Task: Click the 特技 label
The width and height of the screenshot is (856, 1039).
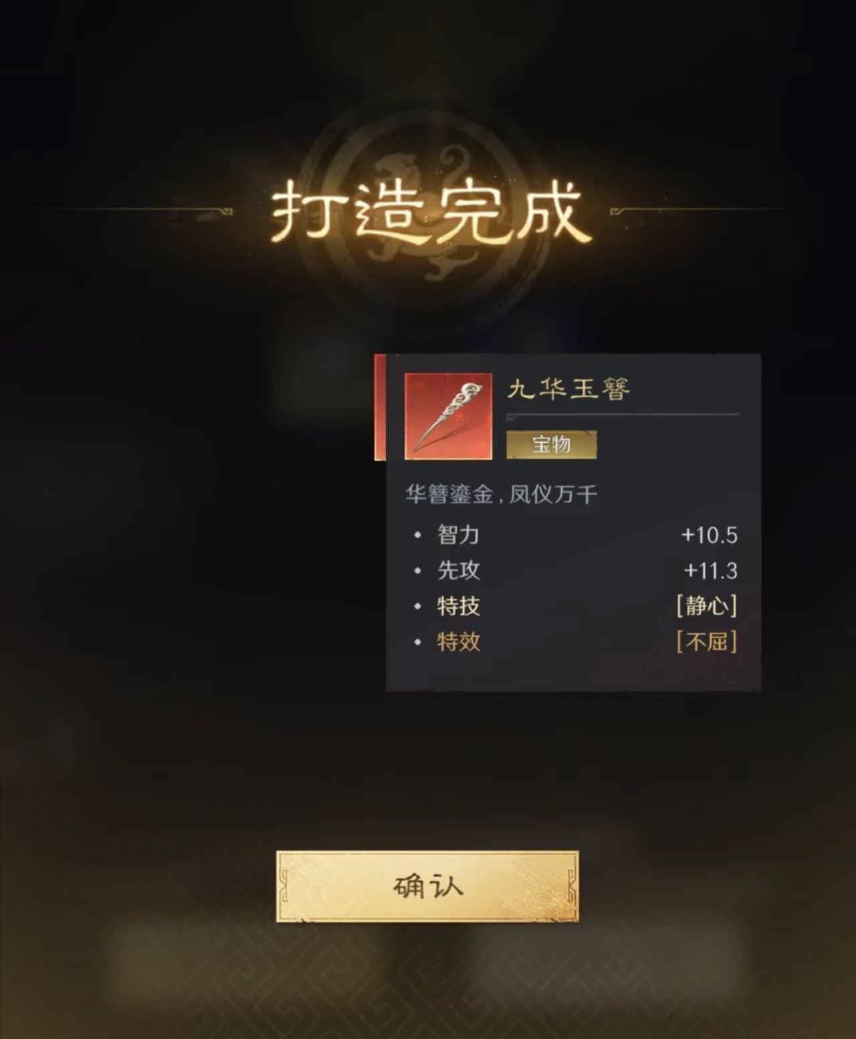Action: click(458, 606)
